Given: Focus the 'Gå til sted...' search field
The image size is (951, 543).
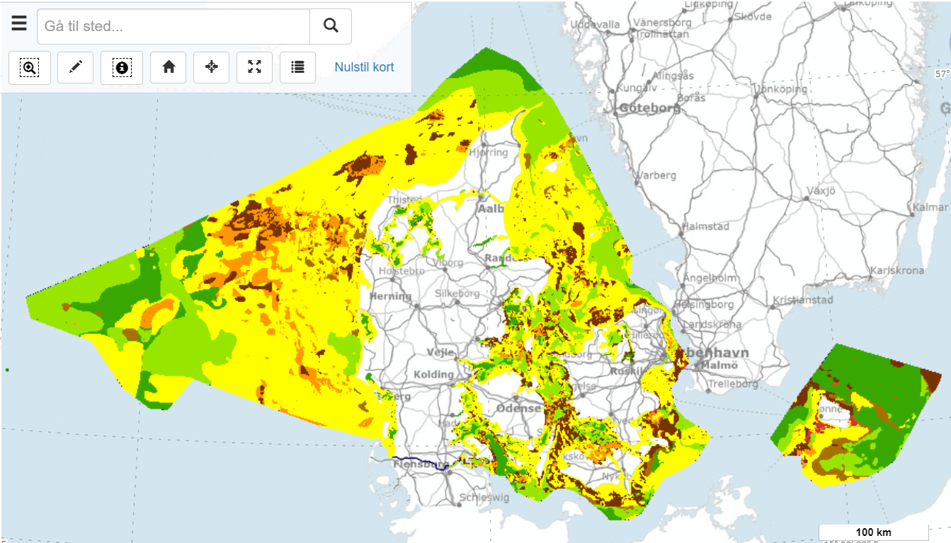Looking at the screenshot, I should pyautogui.click(x=173, y=26).
